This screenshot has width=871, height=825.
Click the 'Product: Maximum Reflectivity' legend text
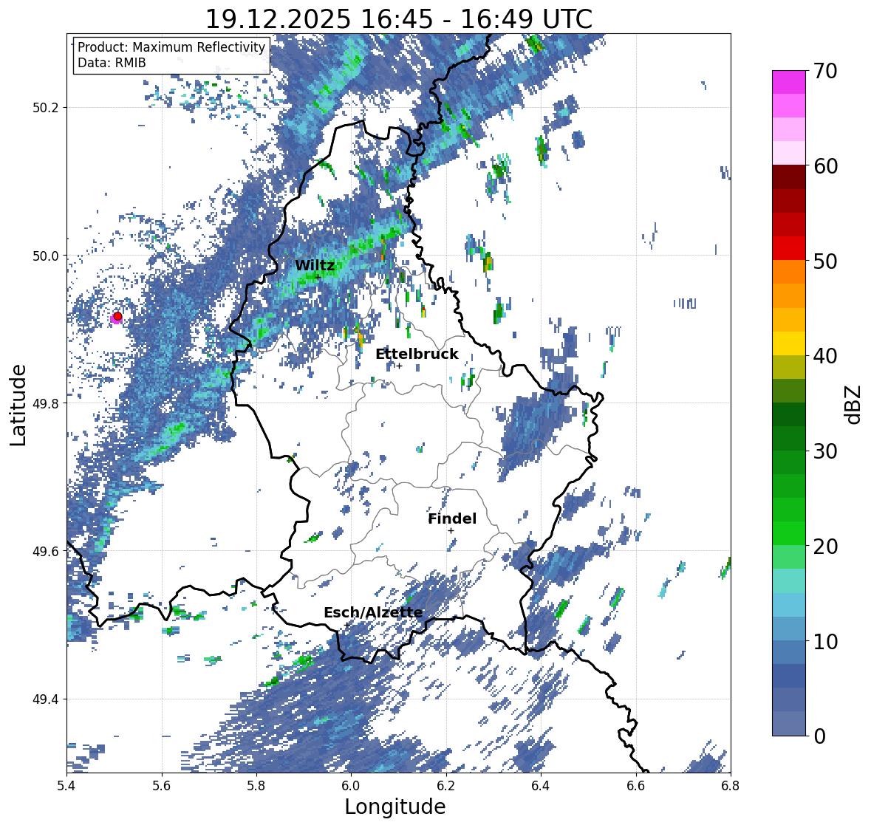[x=171, y=47]
